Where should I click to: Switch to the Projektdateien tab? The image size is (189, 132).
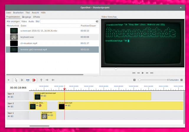[x=13, y=17]
